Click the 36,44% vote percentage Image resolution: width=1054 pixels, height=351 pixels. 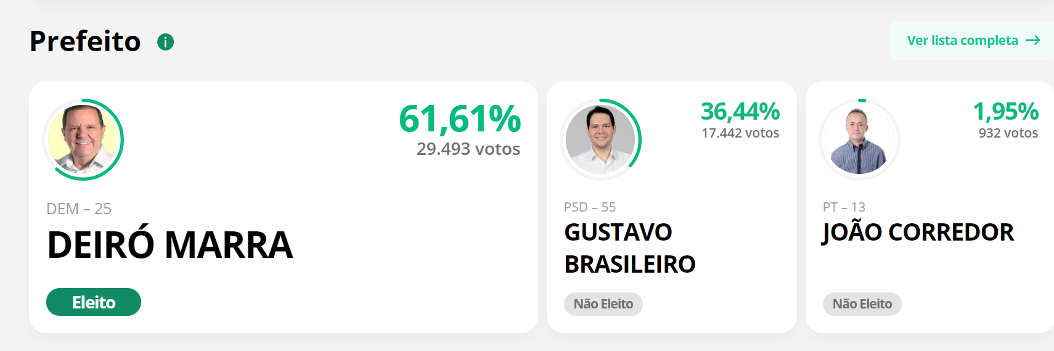point(740,112)
